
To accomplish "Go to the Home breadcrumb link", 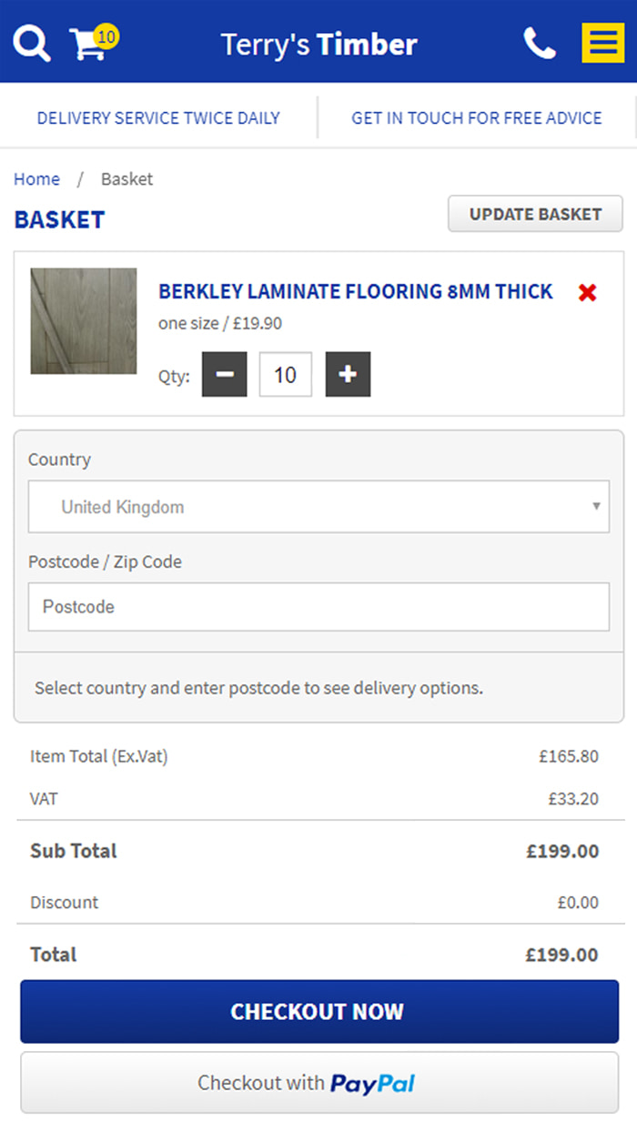I will click(x=36, y=179).
